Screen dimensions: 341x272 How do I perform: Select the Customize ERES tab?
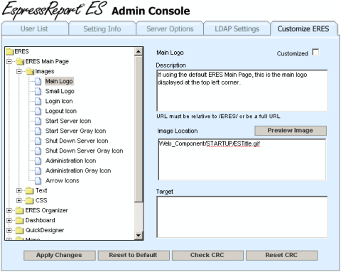coord(303,29)
